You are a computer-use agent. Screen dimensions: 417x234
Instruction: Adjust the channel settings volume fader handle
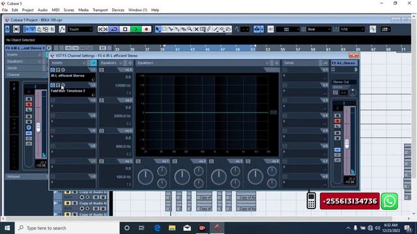[x=347, y=144]
